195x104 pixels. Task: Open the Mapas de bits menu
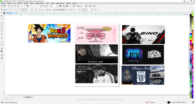[40, 3]
